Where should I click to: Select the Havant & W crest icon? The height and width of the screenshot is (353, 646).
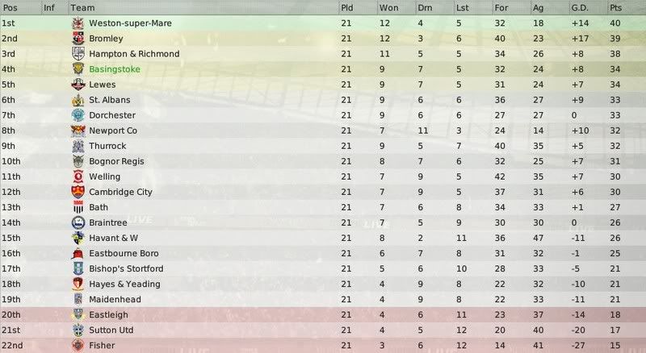[x=78, y=239]
